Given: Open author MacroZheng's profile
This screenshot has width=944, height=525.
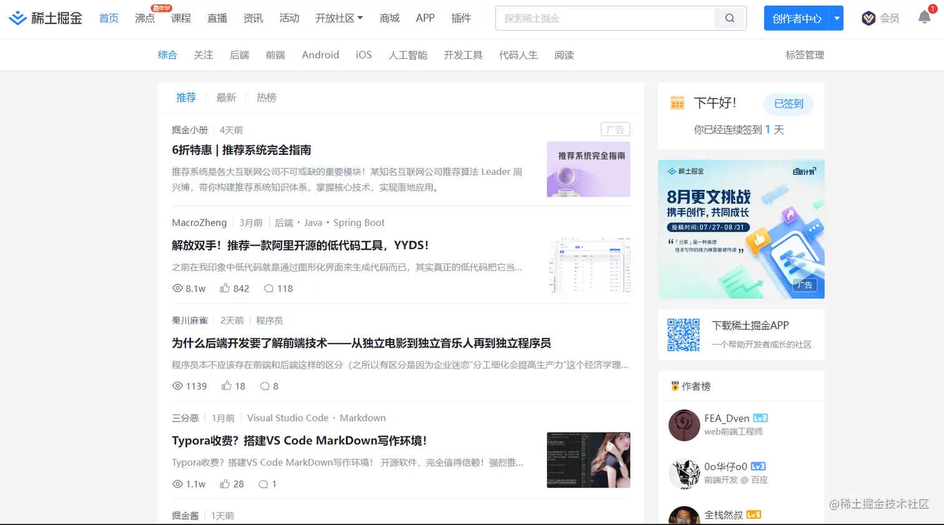Looking at the screenshot, I should pyautogui.click(x=199, y=223).
